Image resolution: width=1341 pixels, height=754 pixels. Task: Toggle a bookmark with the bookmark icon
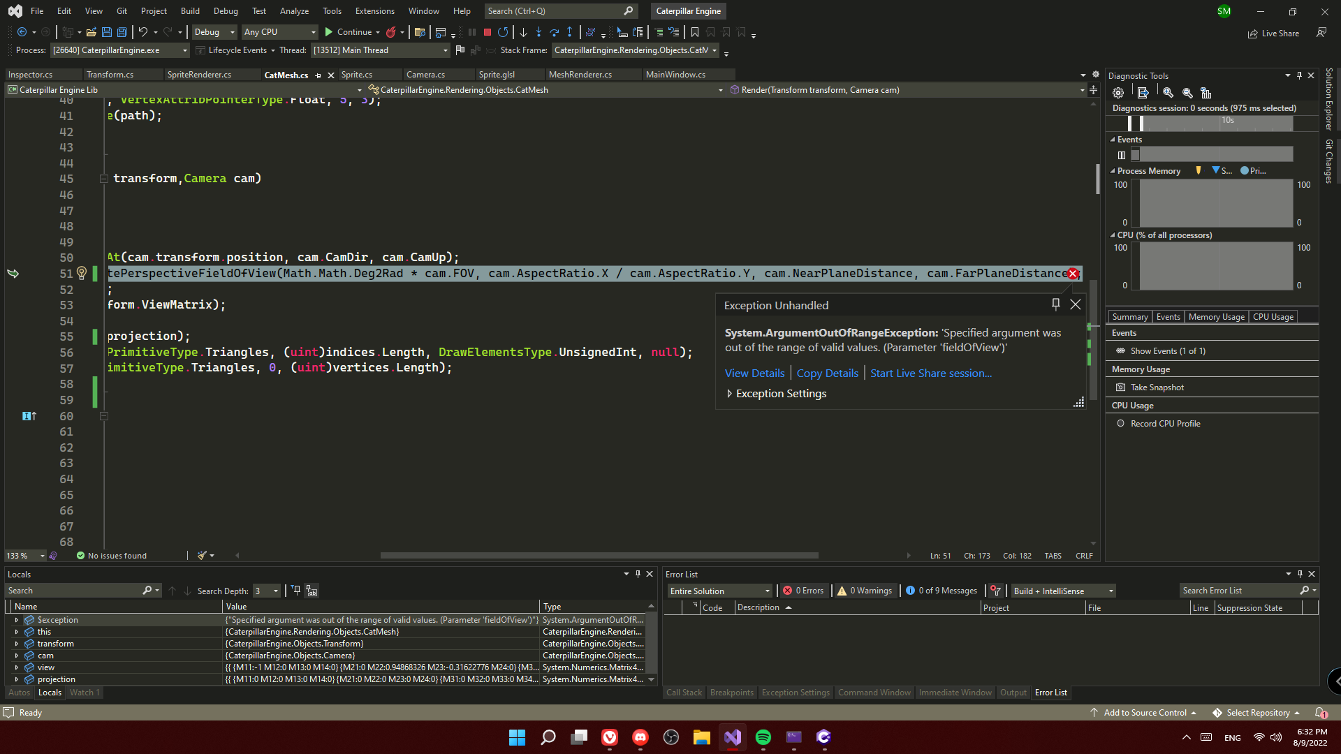(x=694, y=32)
